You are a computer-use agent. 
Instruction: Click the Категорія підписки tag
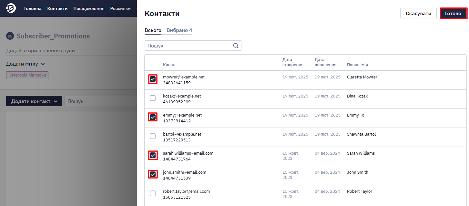click(27, 75)
